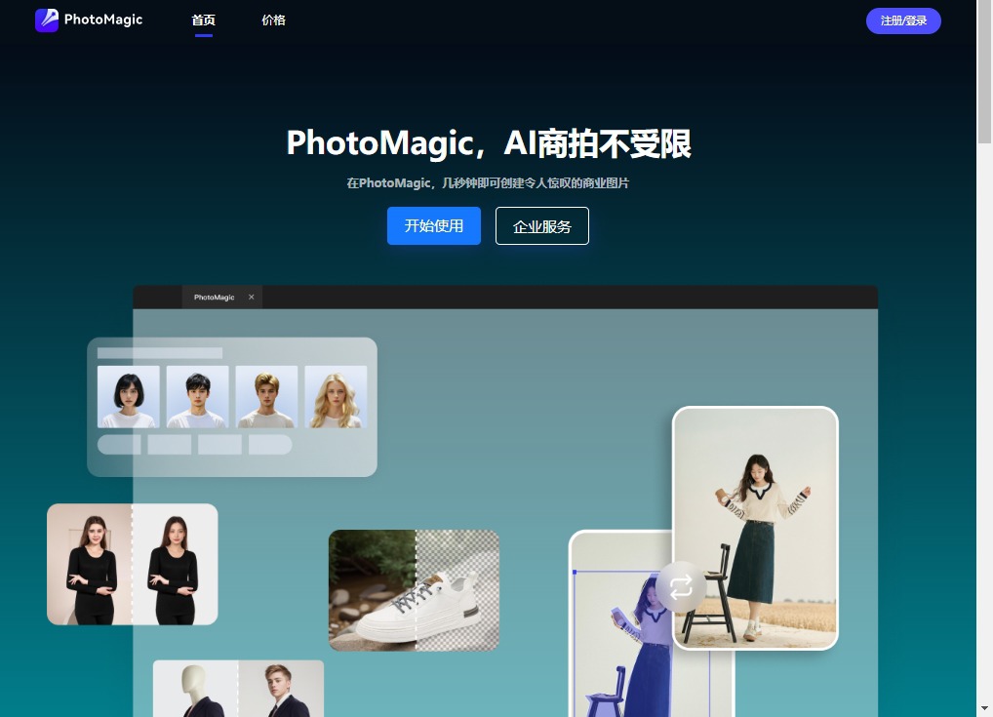Open the 首页 navigation tab
The height and width of the screenshot is (717, 993).
click(x=203, y=20)
